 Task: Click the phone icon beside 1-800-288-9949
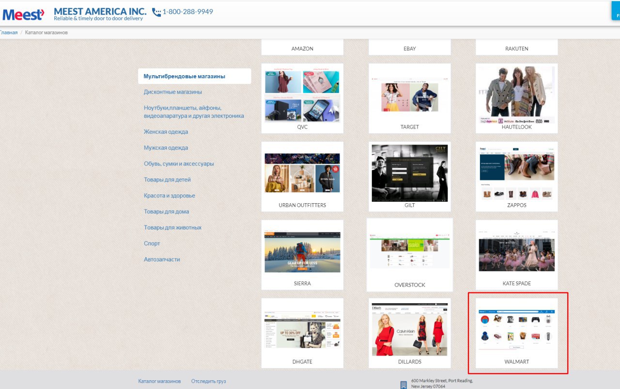[156, 12]
